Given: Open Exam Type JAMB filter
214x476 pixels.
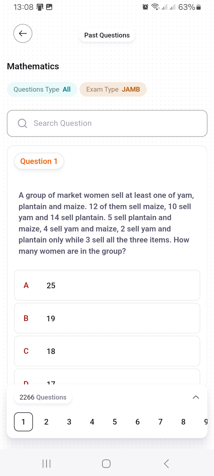Looking at the screenshot, I should pyautogui.click(x=113, y=89).
